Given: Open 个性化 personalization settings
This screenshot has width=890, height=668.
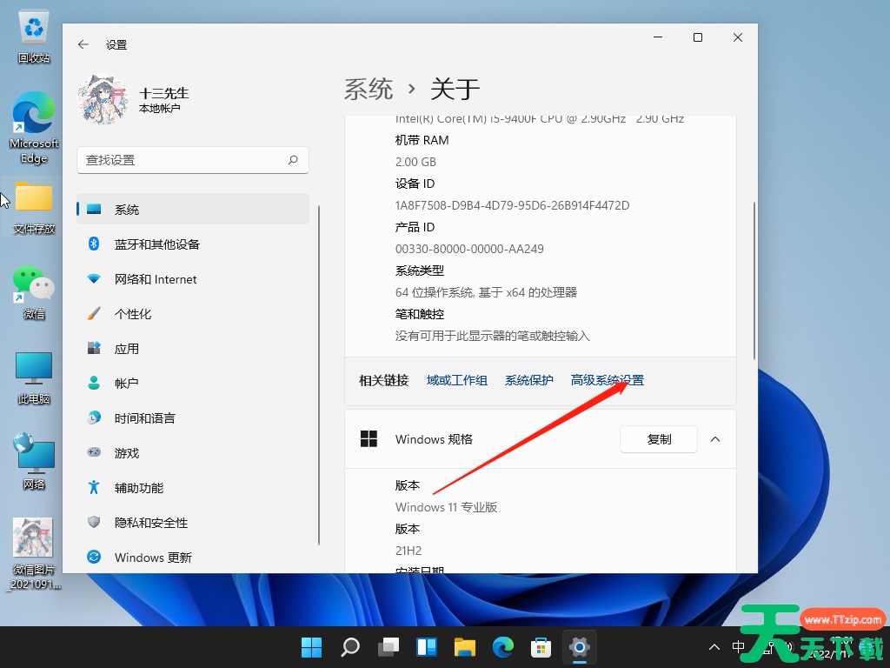Looking at the screenshot, I should [x=133, y=314].
